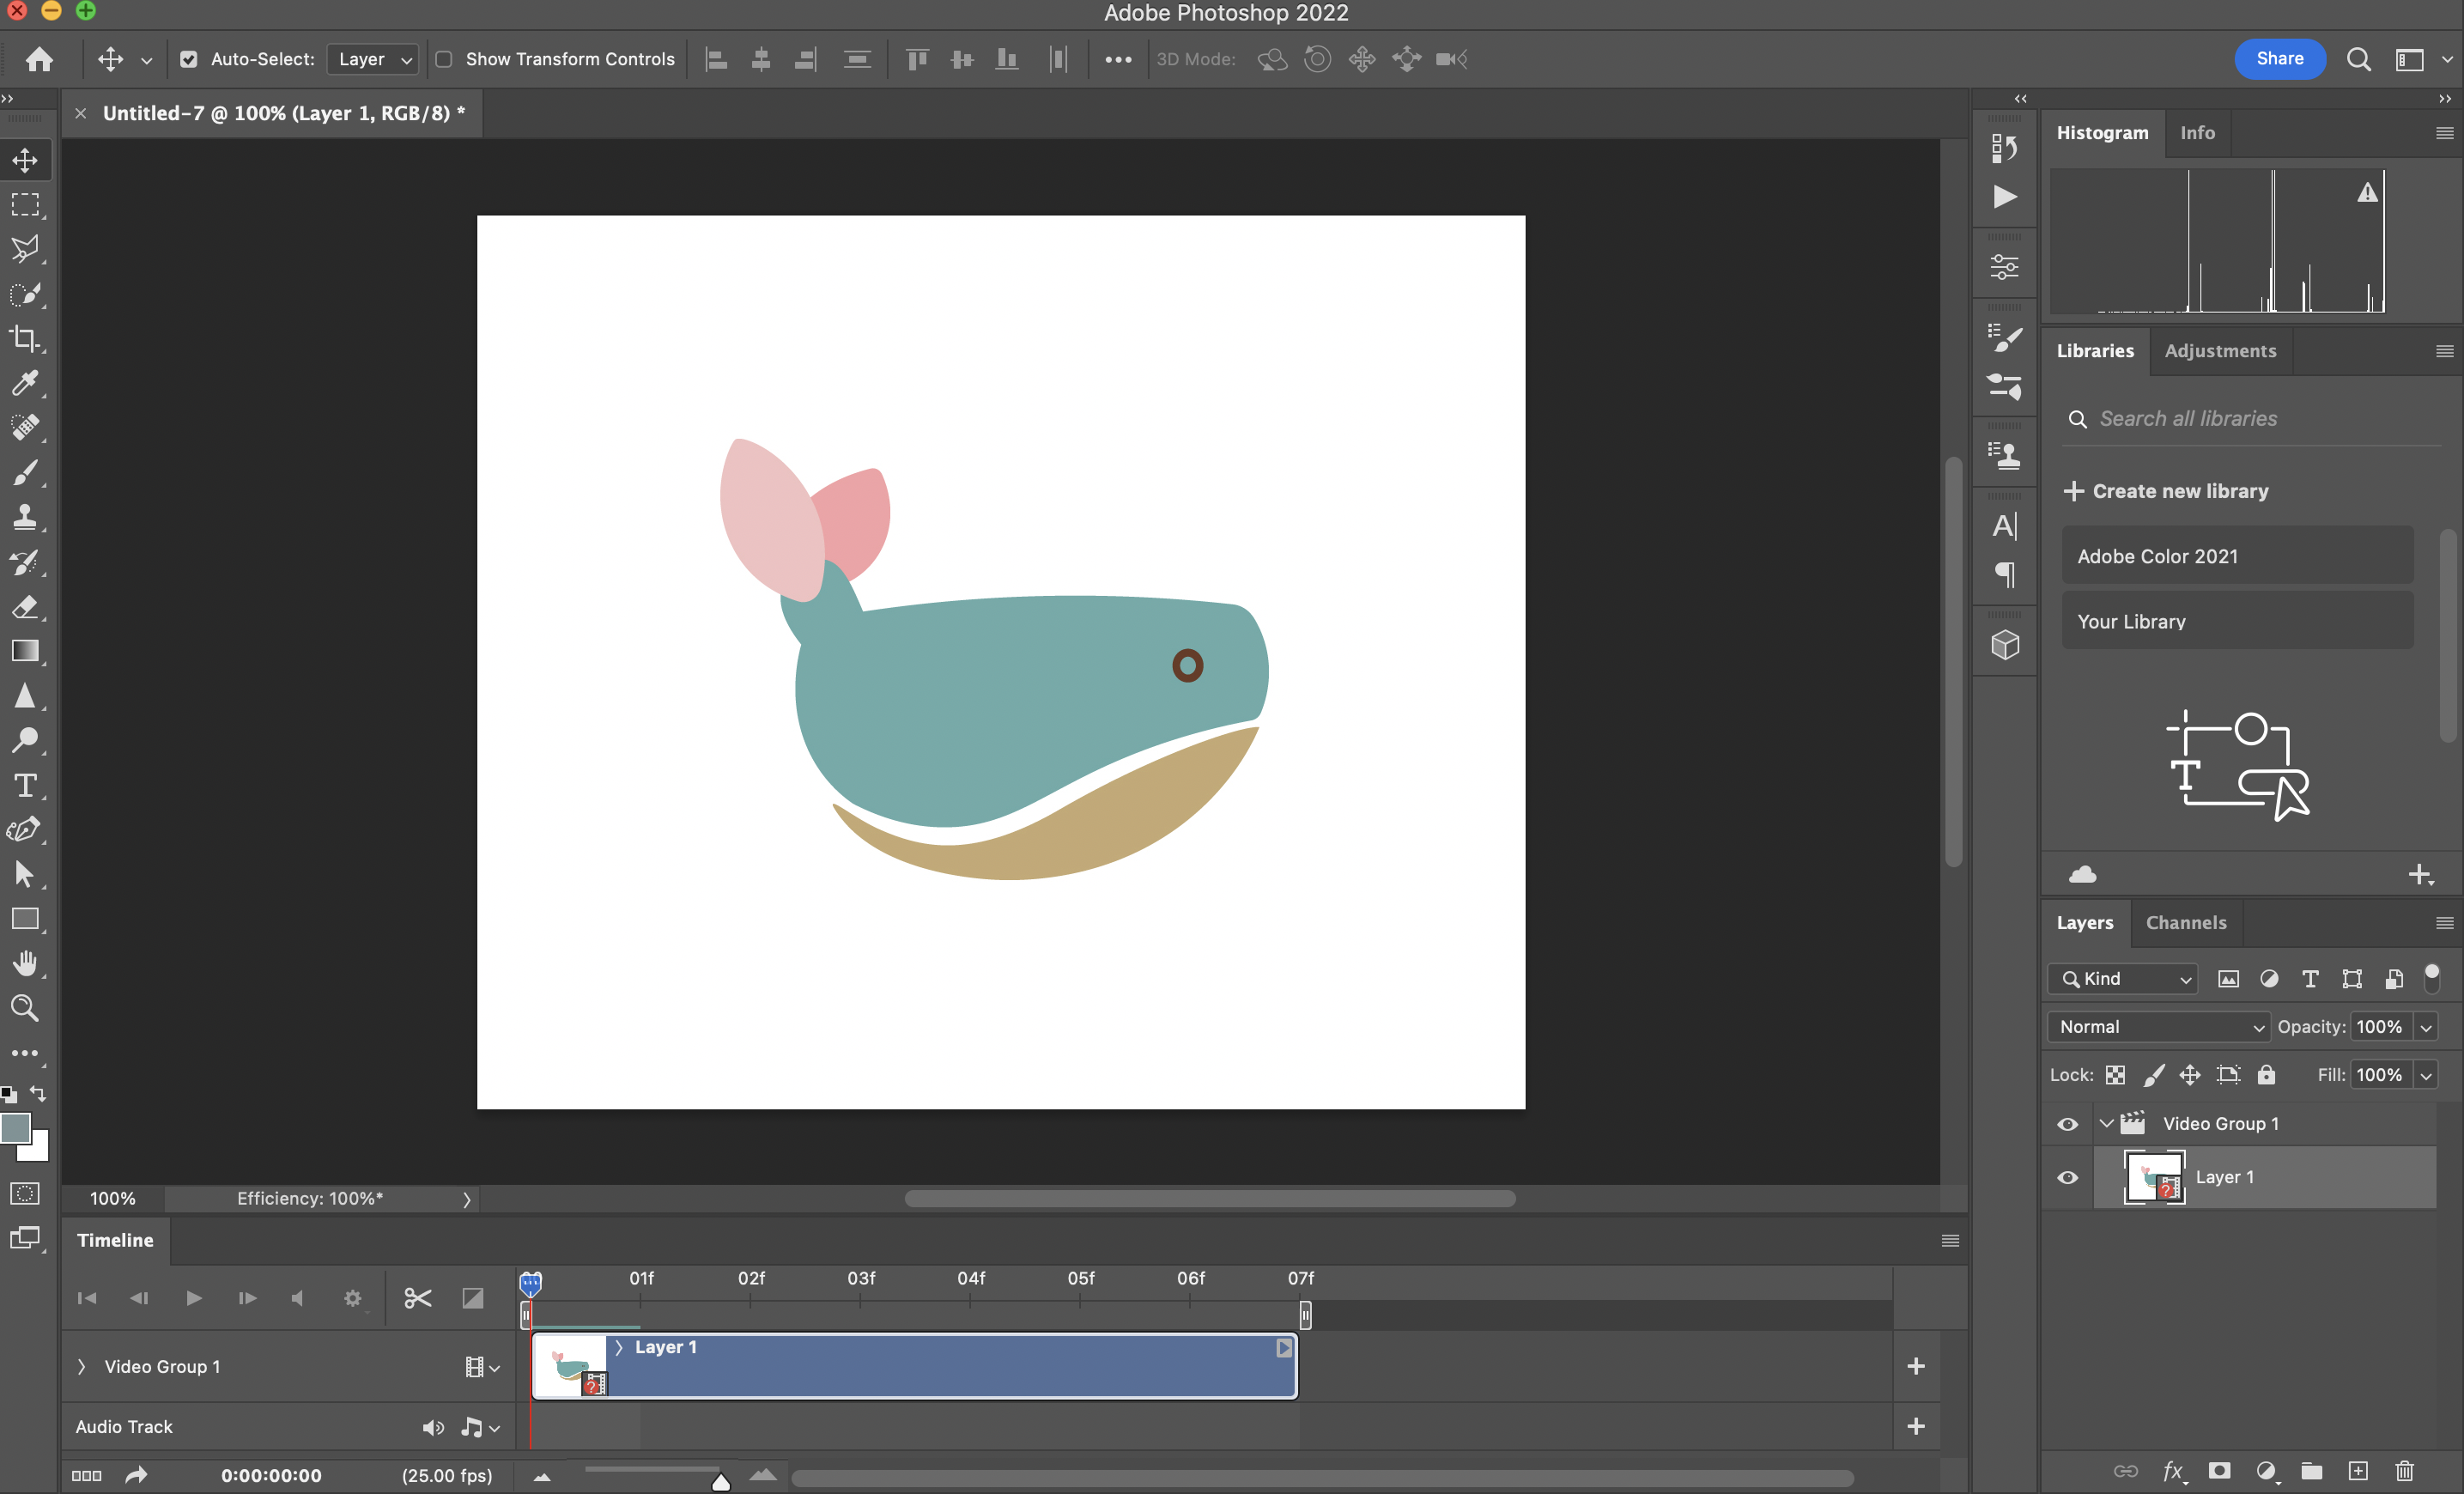Select the Clone Stamp tool
The width and height of the screenshot is (2464, 1494).
pyautogui.click(x=26, y=516)
